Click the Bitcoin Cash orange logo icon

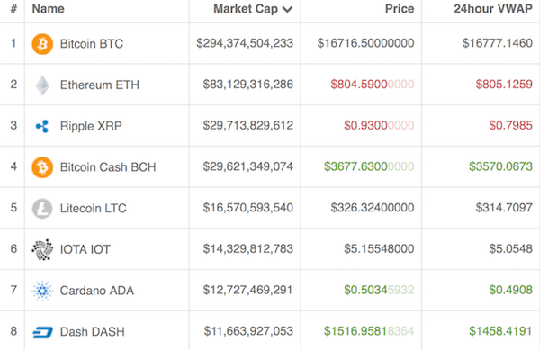coord(42,167)
